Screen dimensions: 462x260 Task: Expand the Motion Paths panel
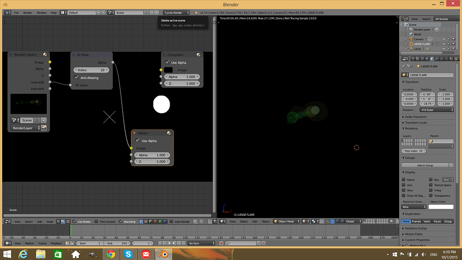point(413,234)
